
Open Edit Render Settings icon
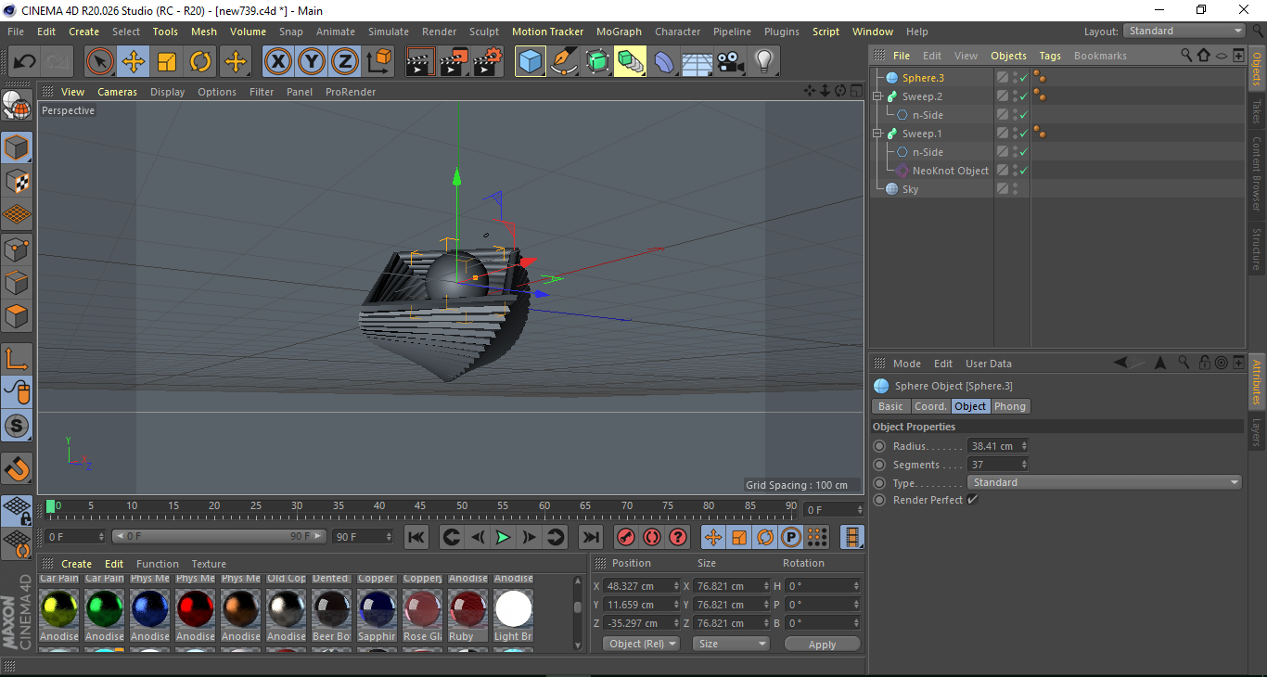point(488,62)
